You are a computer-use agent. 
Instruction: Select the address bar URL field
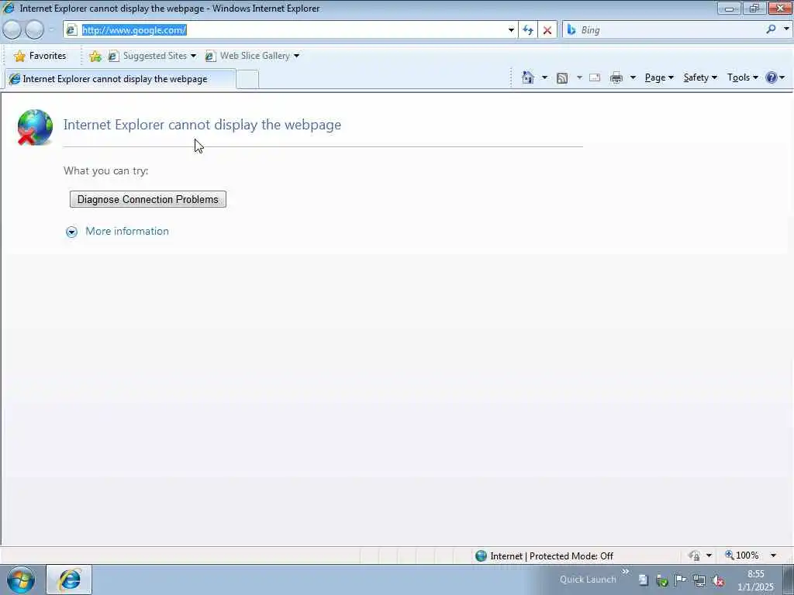[x=286, y=30]
